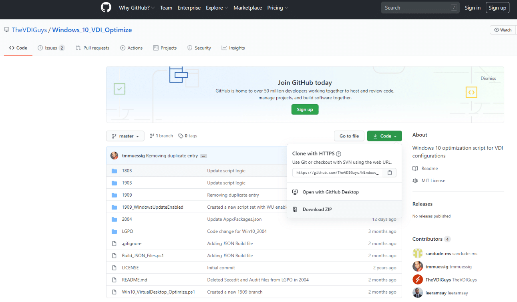Click the Watch button
517x302 pixels.
[x=503, y=30]
